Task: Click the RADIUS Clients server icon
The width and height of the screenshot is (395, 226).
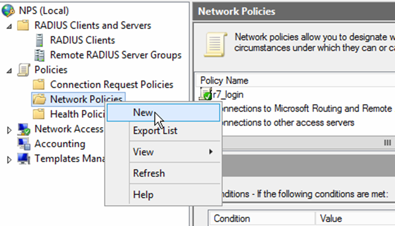Action: 39,40
